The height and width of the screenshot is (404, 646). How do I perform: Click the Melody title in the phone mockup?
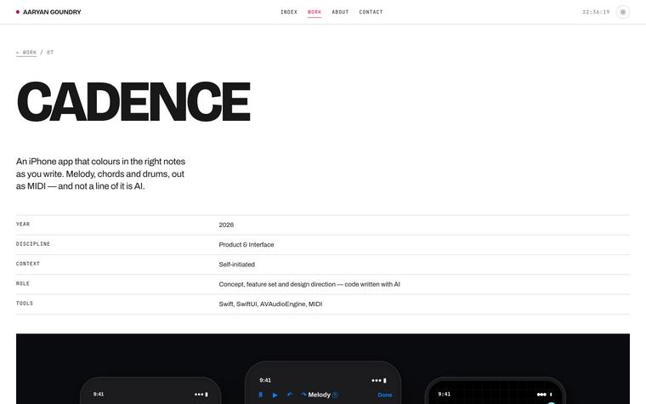[x=320, y=395]
